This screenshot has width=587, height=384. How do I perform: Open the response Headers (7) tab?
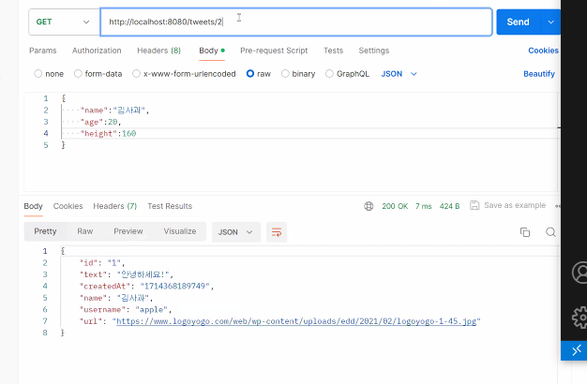(115, 206)
